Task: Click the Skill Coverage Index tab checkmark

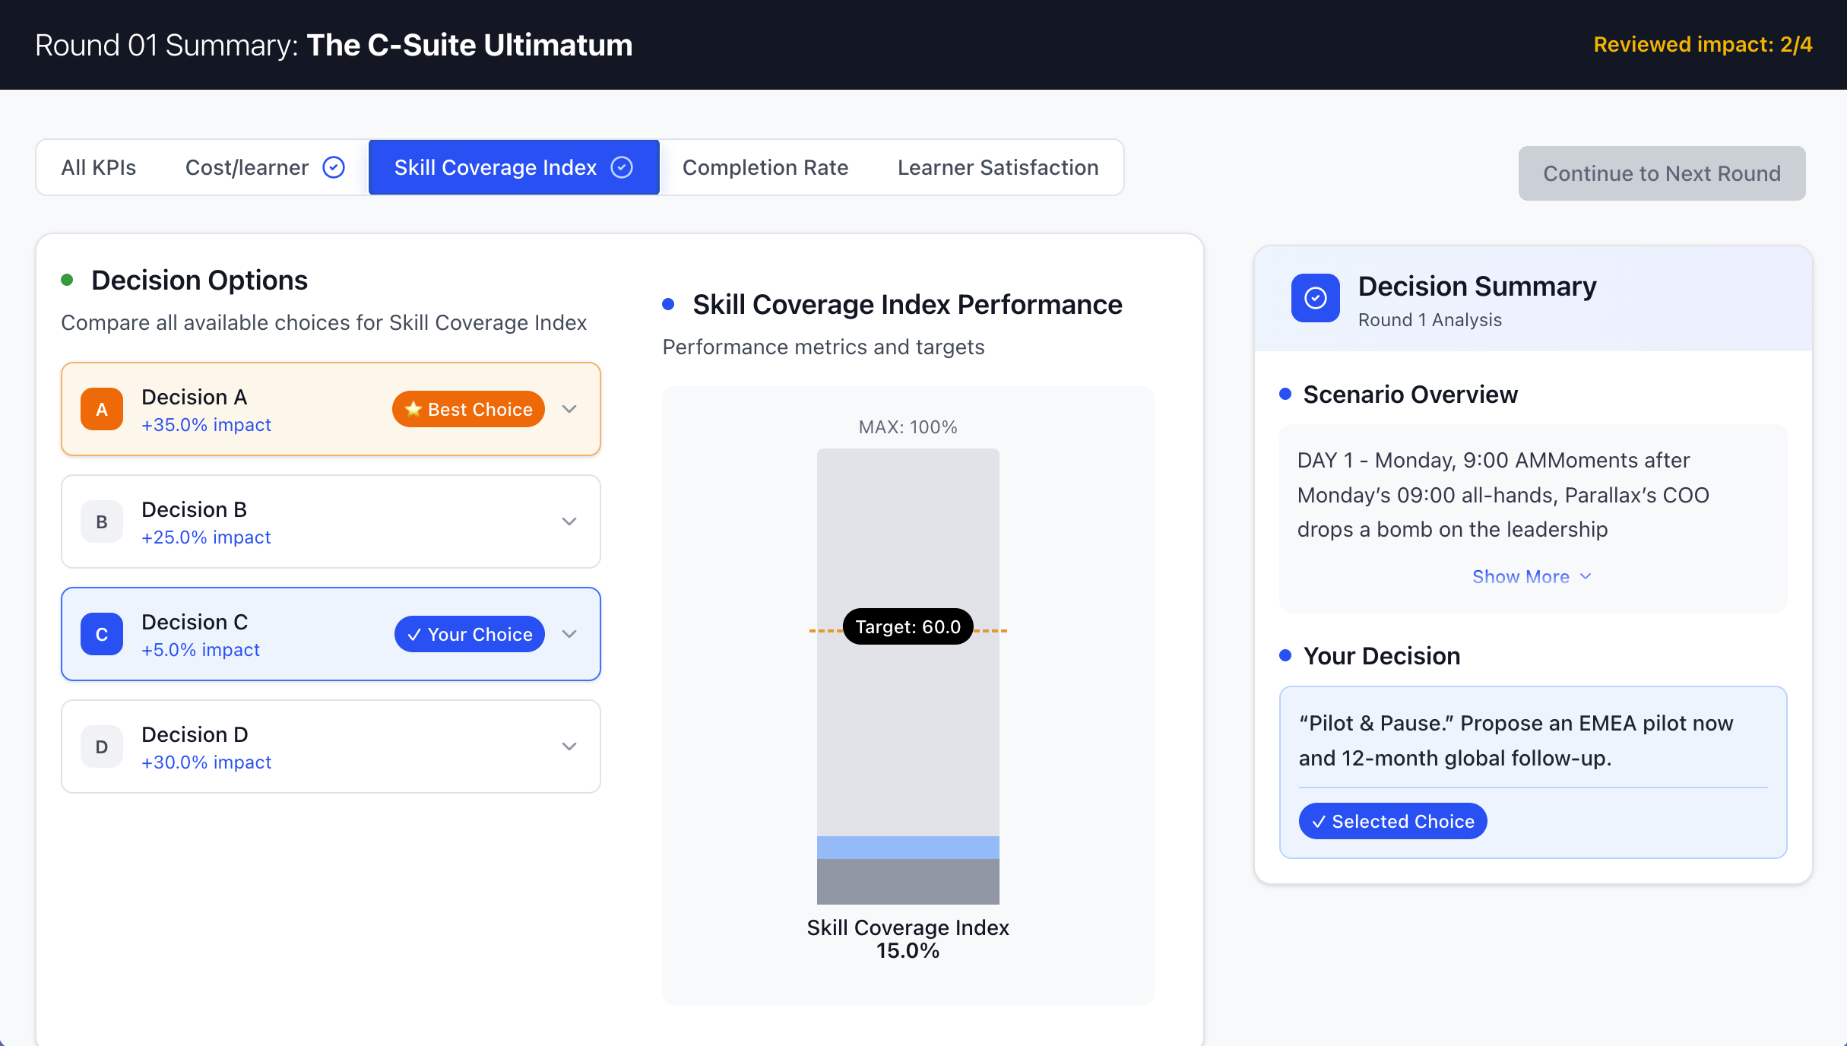Action: (622, 167)
